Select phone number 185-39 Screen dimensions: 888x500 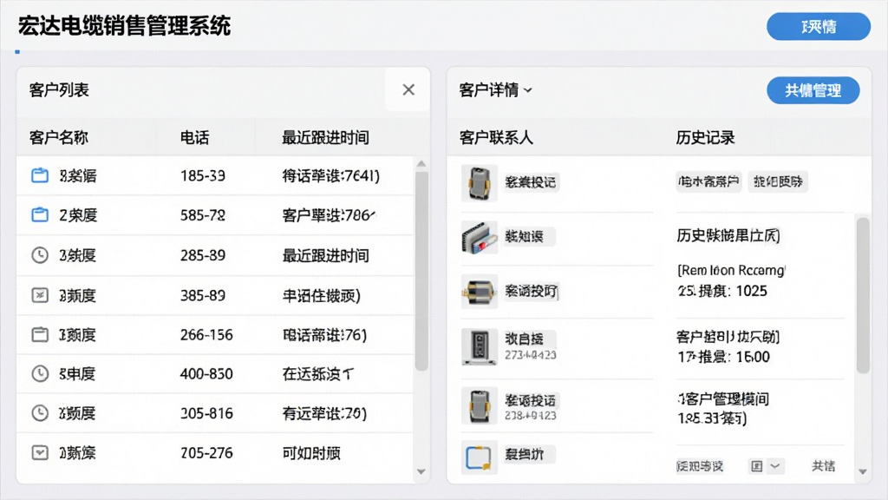[203, 175]
